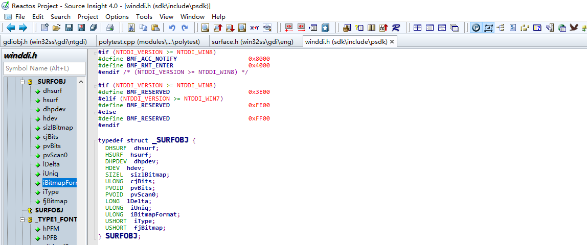
Task: Cascade windows using the overlapping windows icon
Action: (x=454, y=28)
